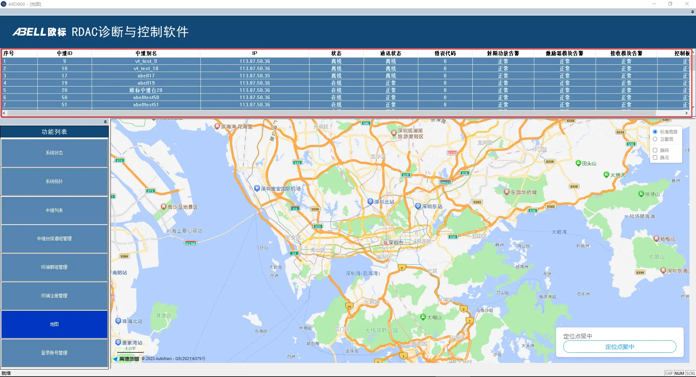Click table horizontal scrollbar left arrow
696x377 pixels.
click(x=4, y=113)
